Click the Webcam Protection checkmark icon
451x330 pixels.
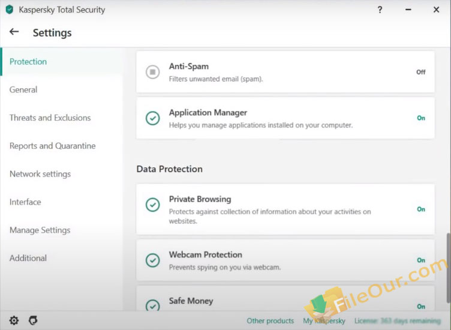click(152, 260)
